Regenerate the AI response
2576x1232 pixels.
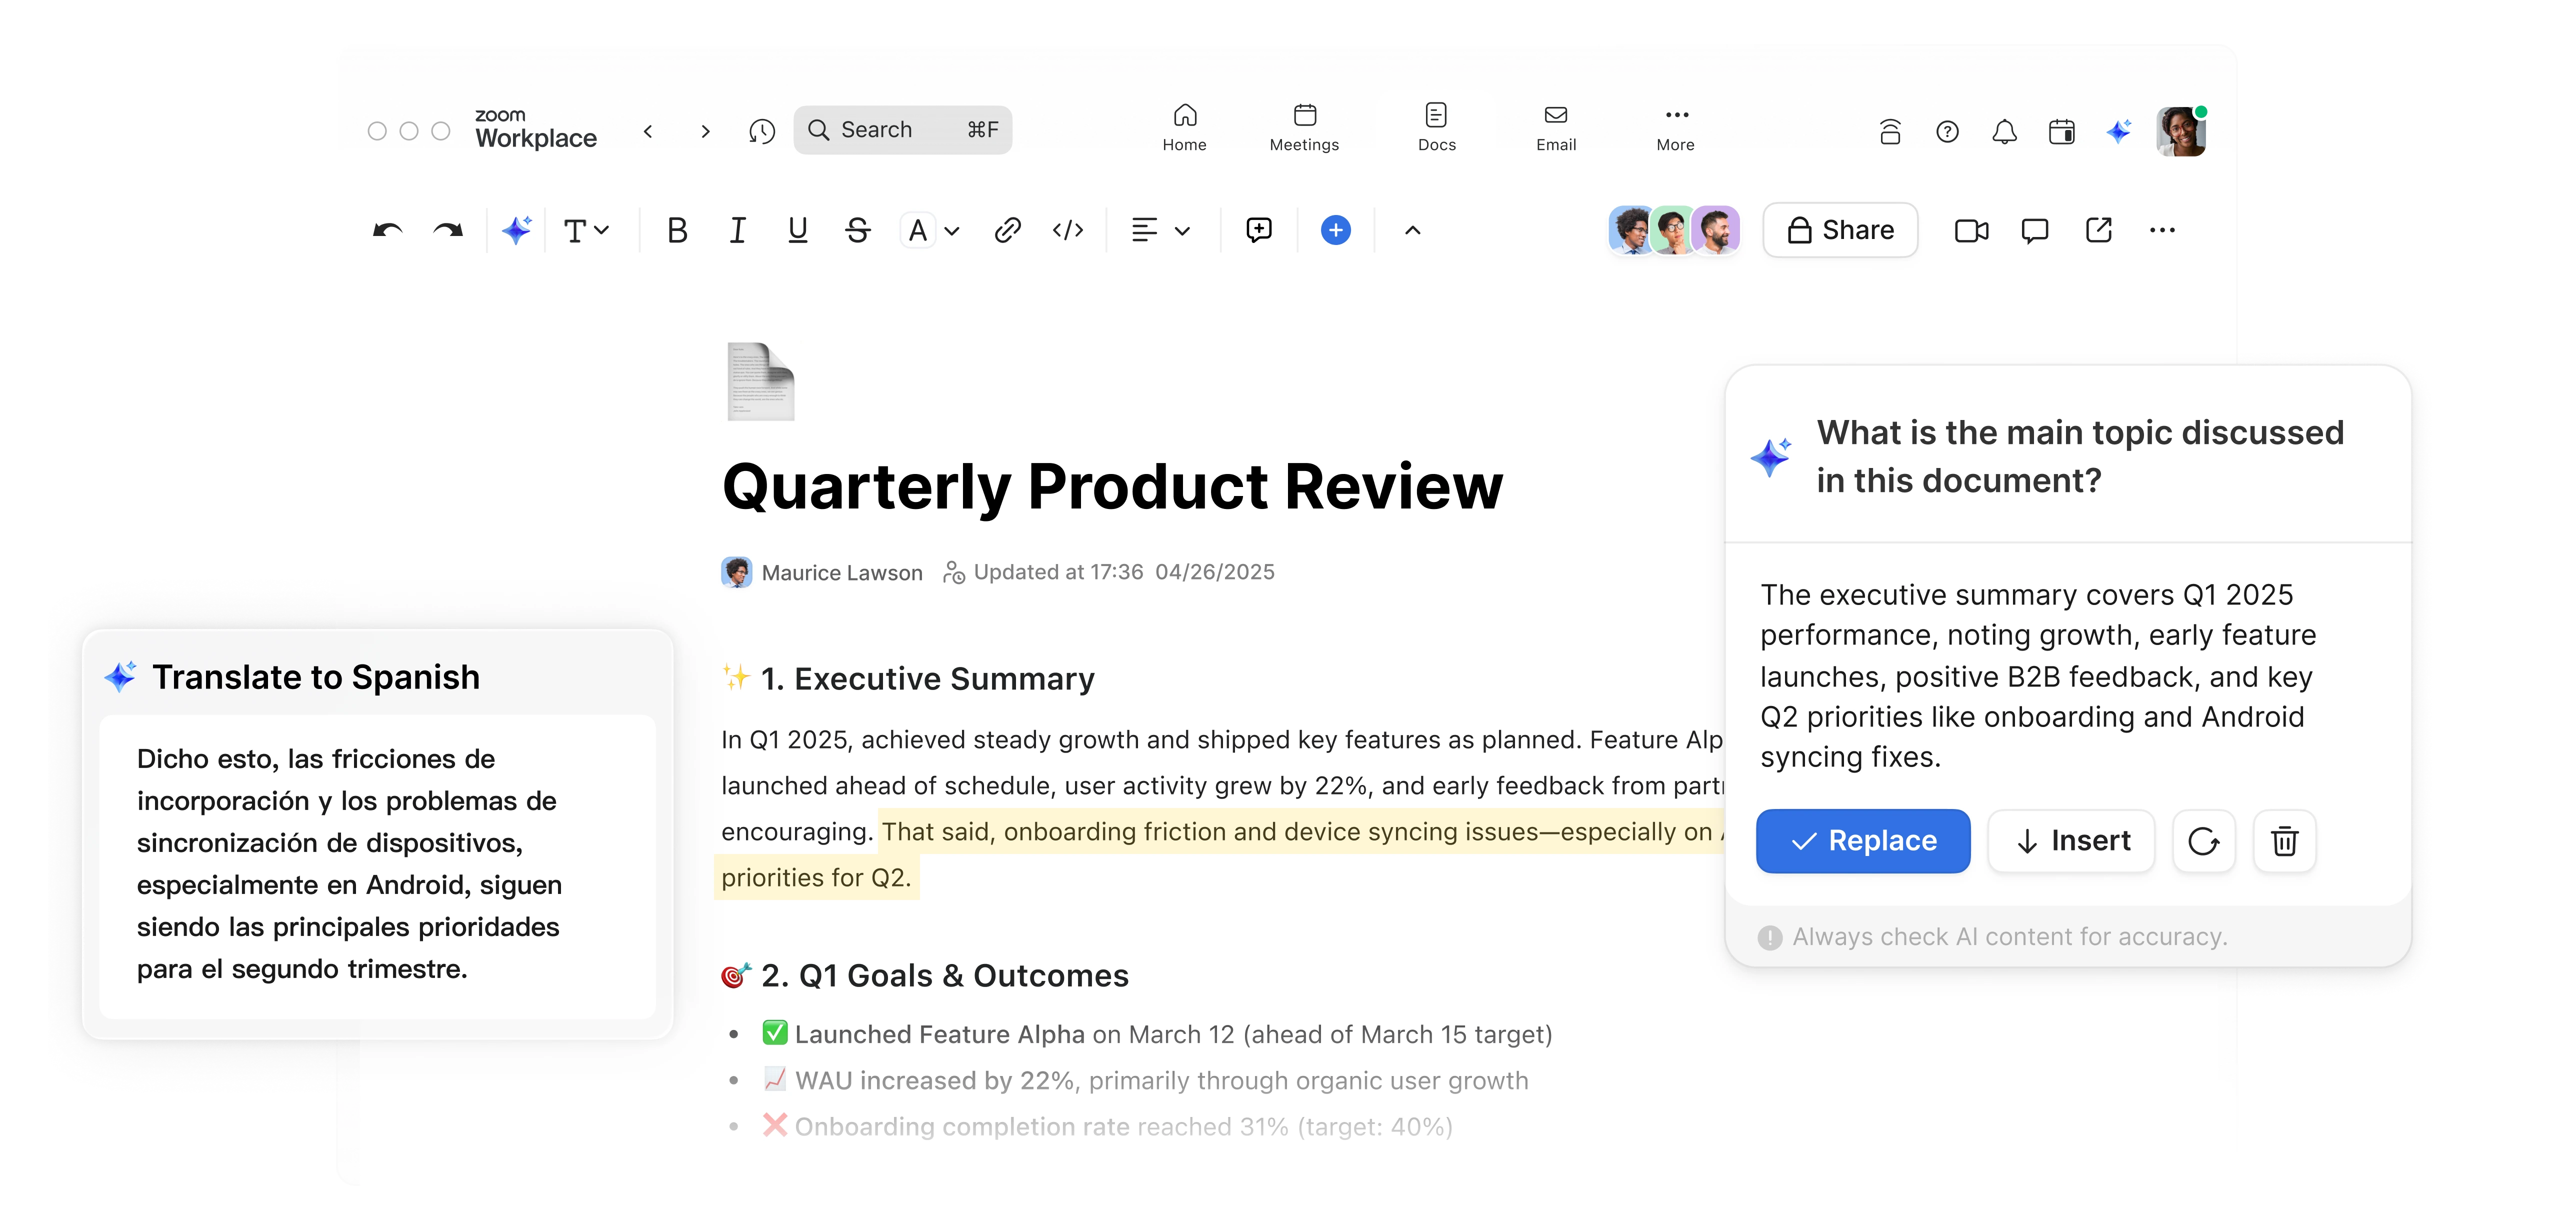point(2204,841)
